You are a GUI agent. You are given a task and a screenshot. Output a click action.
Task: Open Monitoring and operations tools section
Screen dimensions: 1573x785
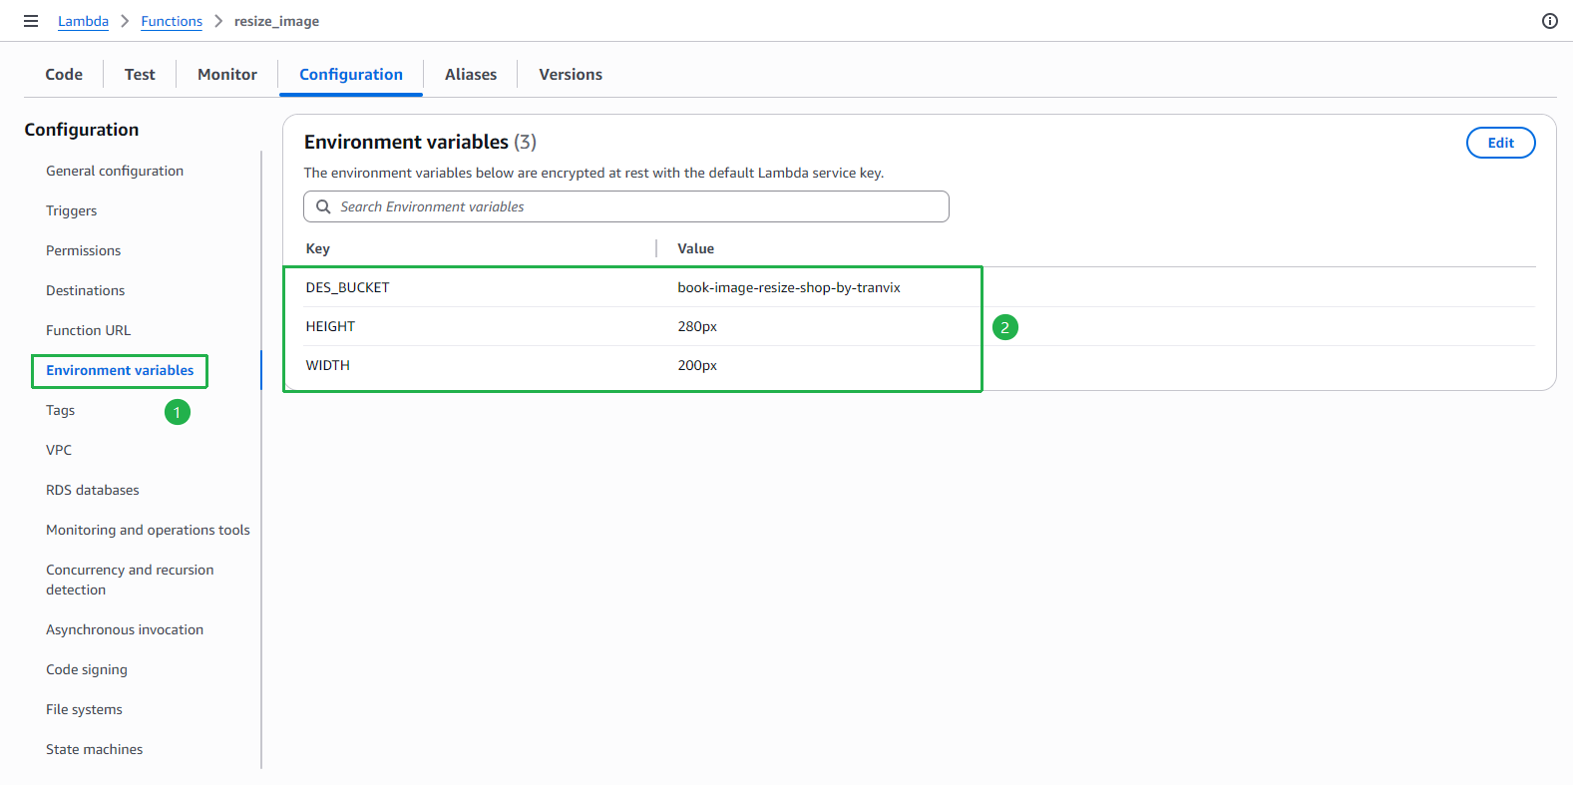coord(148,530)
